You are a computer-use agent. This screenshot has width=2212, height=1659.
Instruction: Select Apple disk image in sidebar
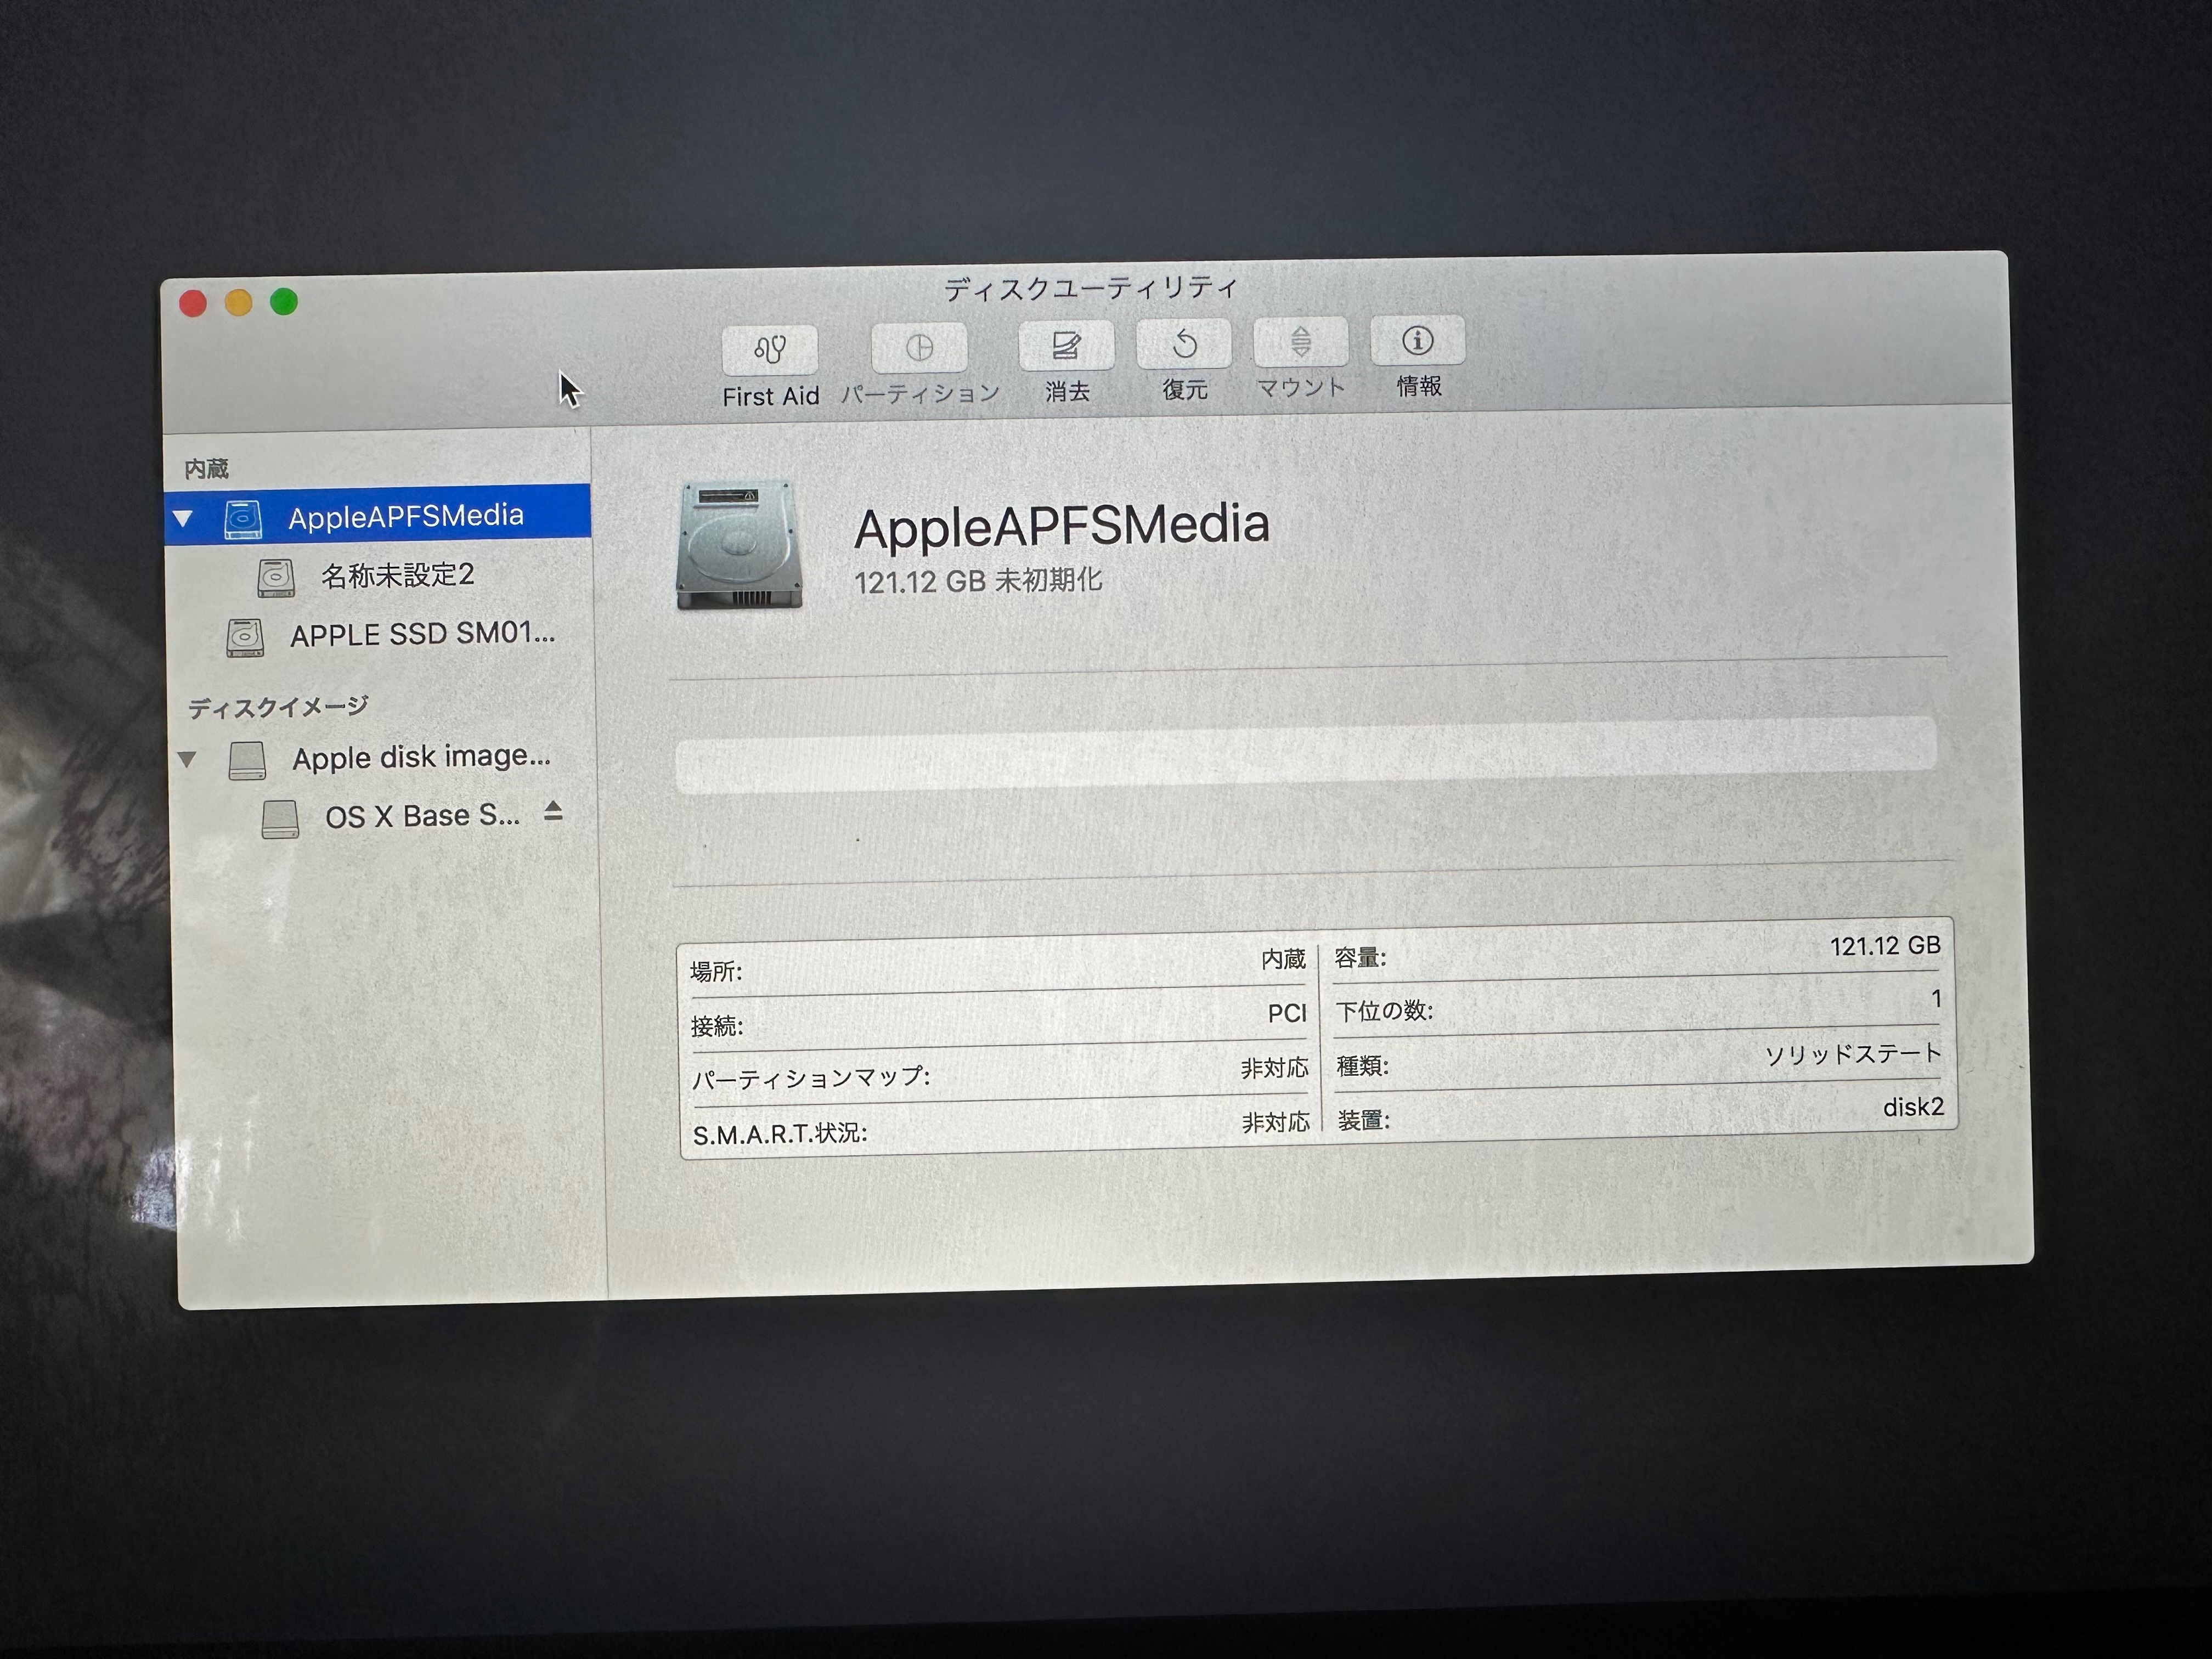(420, 757)
